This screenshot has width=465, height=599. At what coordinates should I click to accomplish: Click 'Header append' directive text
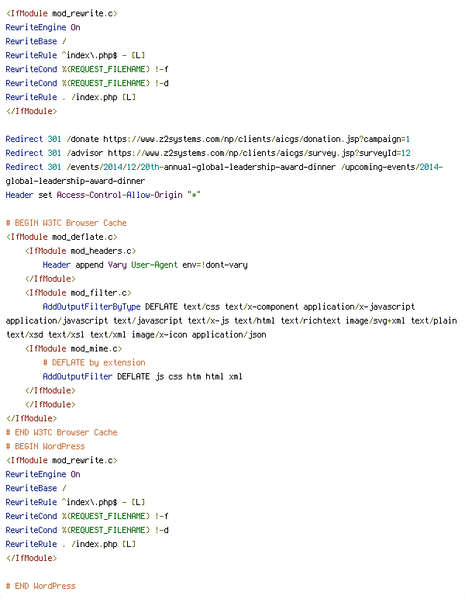tap(73, 265)
